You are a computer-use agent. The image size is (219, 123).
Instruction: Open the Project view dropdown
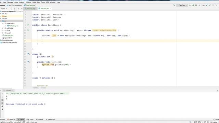click(4, 9)
